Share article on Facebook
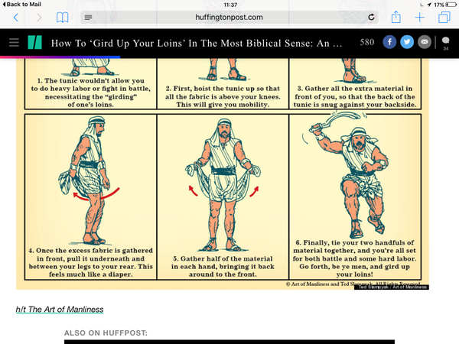Screen dimensions: 459x344 pos(389,42)
